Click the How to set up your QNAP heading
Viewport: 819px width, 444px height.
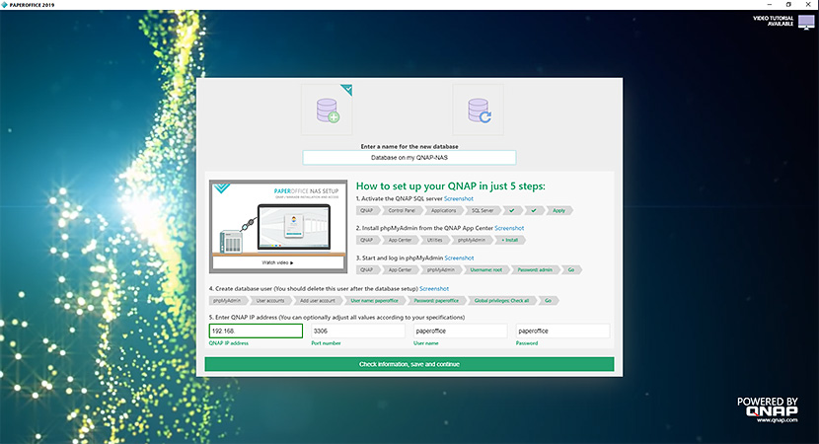coord(451,185)
